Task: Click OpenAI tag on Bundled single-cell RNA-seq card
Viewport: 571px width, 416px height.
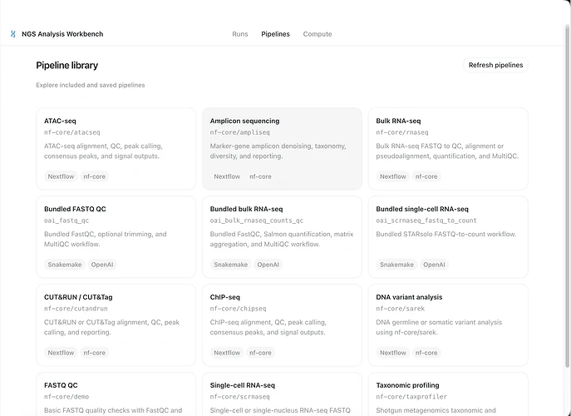Action: (x=434, y=265)
